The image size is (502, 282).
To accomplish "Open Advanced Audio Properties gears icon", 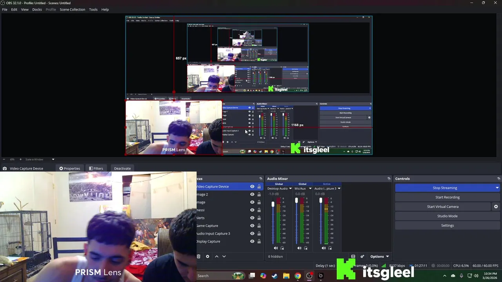I will 362,257.
